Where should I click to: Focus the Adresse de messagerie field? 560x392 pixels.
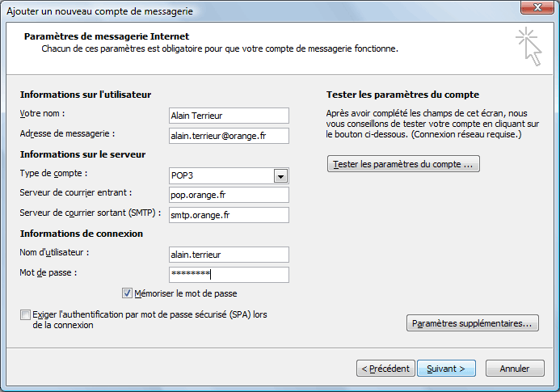229,136
